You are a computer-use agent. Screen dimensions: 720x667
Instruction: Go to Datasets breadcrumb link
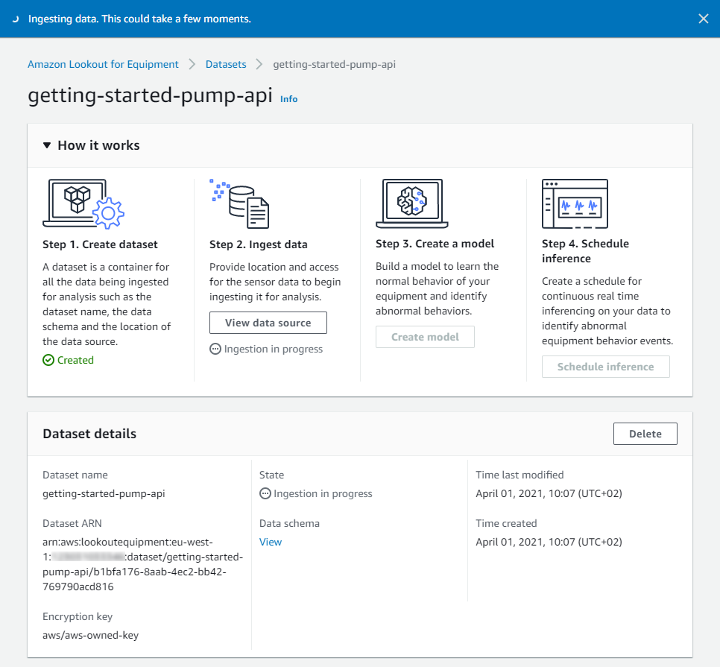coord(226,64)
